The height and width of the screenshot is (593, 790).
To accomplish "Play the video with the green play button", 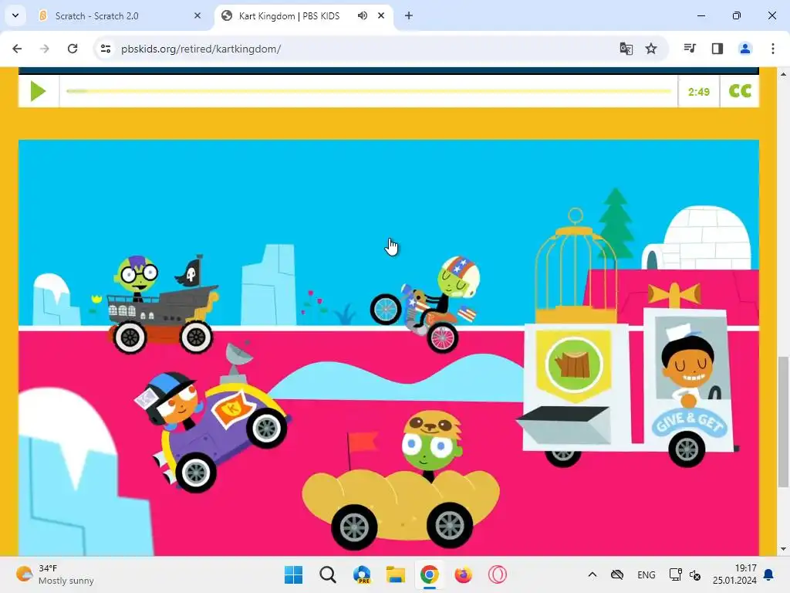I will tap(39, 91).
